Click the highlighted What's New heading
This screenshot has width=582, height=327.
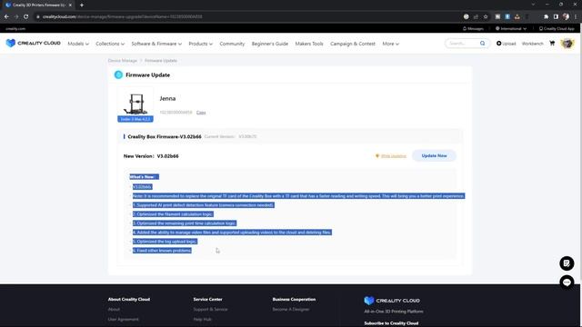click(x=144, y=177)
